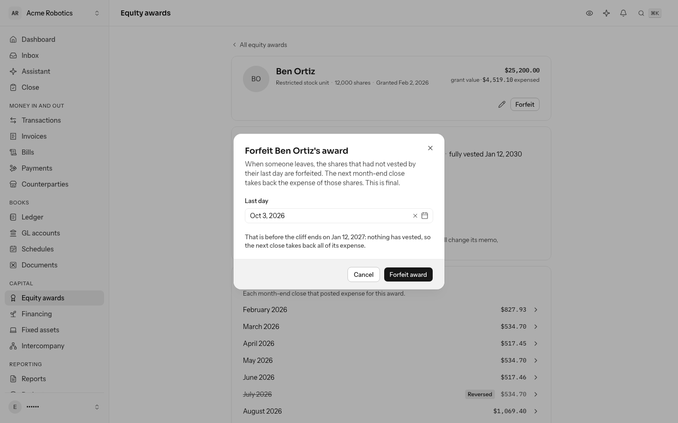This screenshot has width=678, height=423.
Task: Go to Payments page
Action: coord(55,168)
